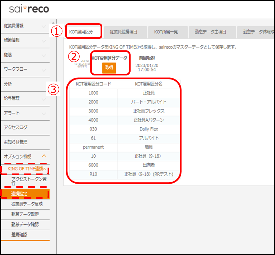Expand the 権限 menu chevron

pos(44,56)
